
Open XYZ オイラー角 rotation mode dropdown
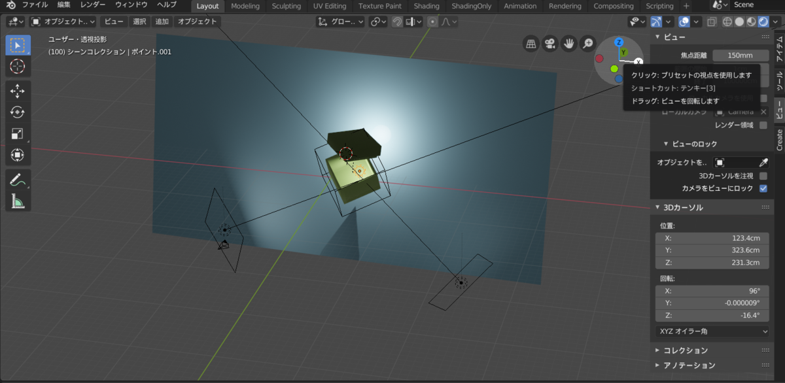click(x=713, y=331)
